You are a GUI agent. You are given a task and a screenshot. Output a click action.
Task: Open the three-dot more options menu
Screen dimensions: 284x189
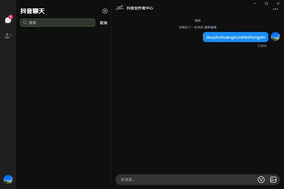(x=275, y=9)
